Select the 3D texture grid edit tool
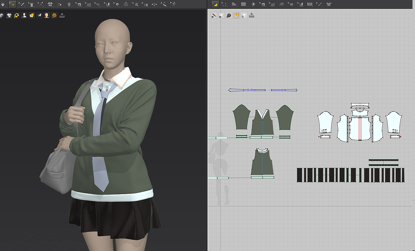This screenshot has width=415, height=251. [88, 4]
